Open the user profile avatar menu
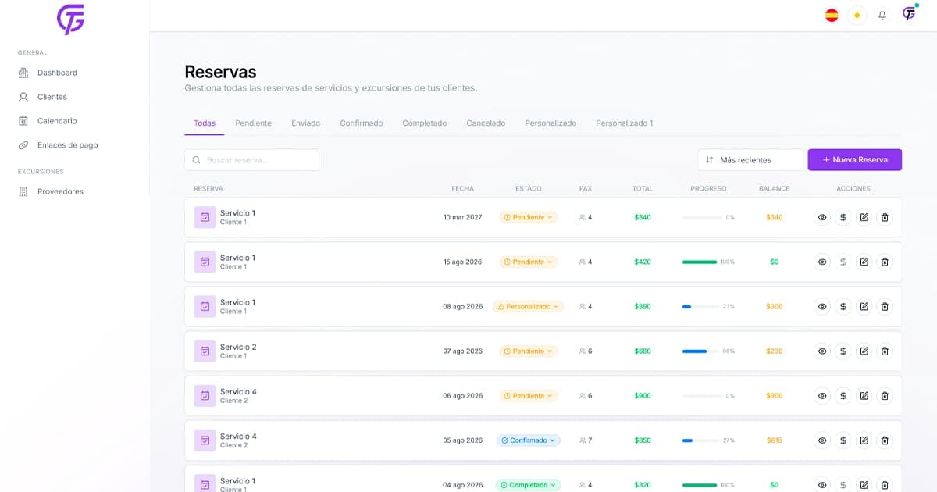The width and height of the screenshot is (937, 492). click(x=910, y=14)
